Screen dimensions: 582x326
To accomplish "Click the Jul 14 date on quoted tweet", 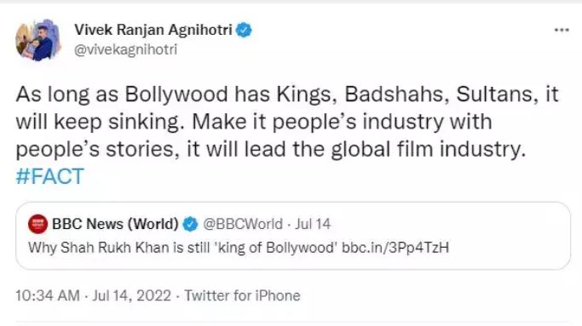I will tap(313, 224).
